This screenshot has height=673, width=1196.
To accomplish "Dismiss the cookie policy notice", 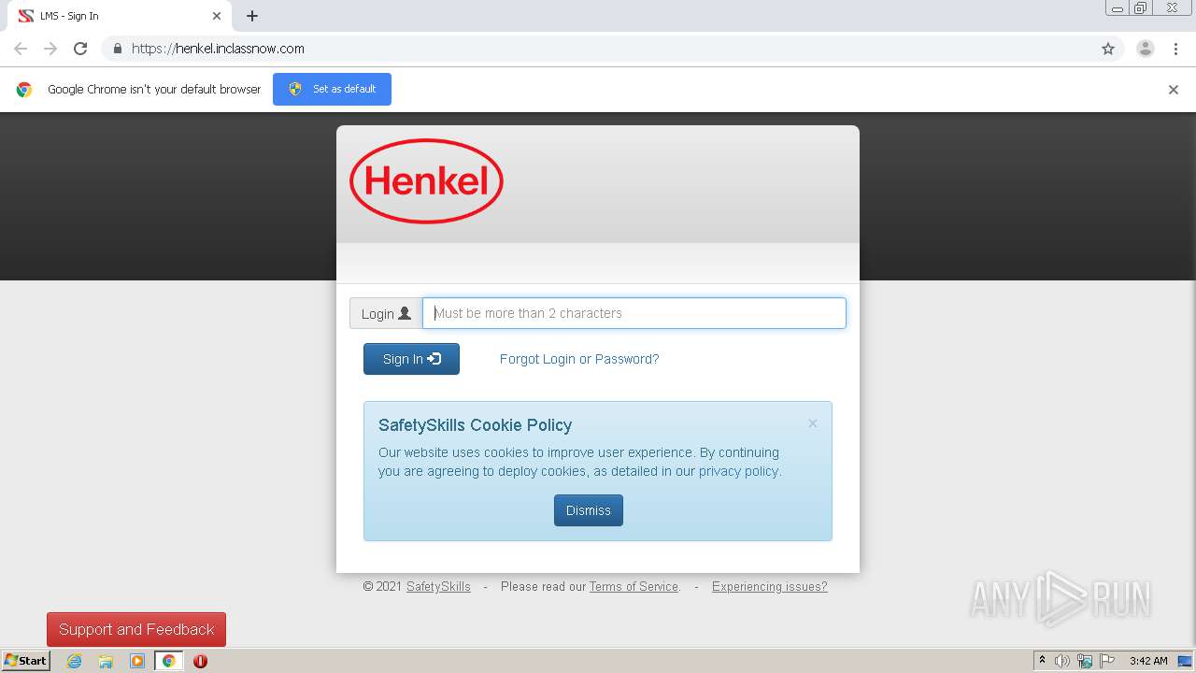I will tap(589, 510).
